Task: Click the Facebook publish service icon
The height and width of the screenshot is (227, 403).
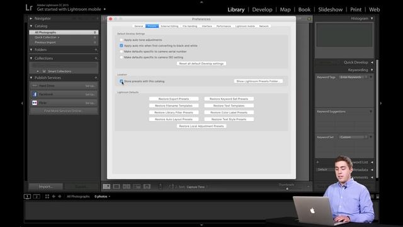Action: (35, 95)
